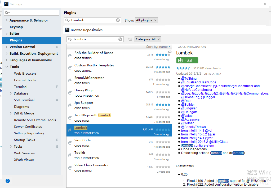Viewport: 271px width, 188px height.
Task: Click the plugin icon for Sirm Code
Action: [x=70, y=143]
